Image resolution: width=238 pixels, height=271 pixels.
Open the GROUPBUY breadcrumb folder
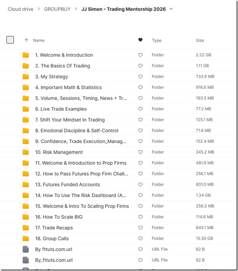tap(57, 9)
